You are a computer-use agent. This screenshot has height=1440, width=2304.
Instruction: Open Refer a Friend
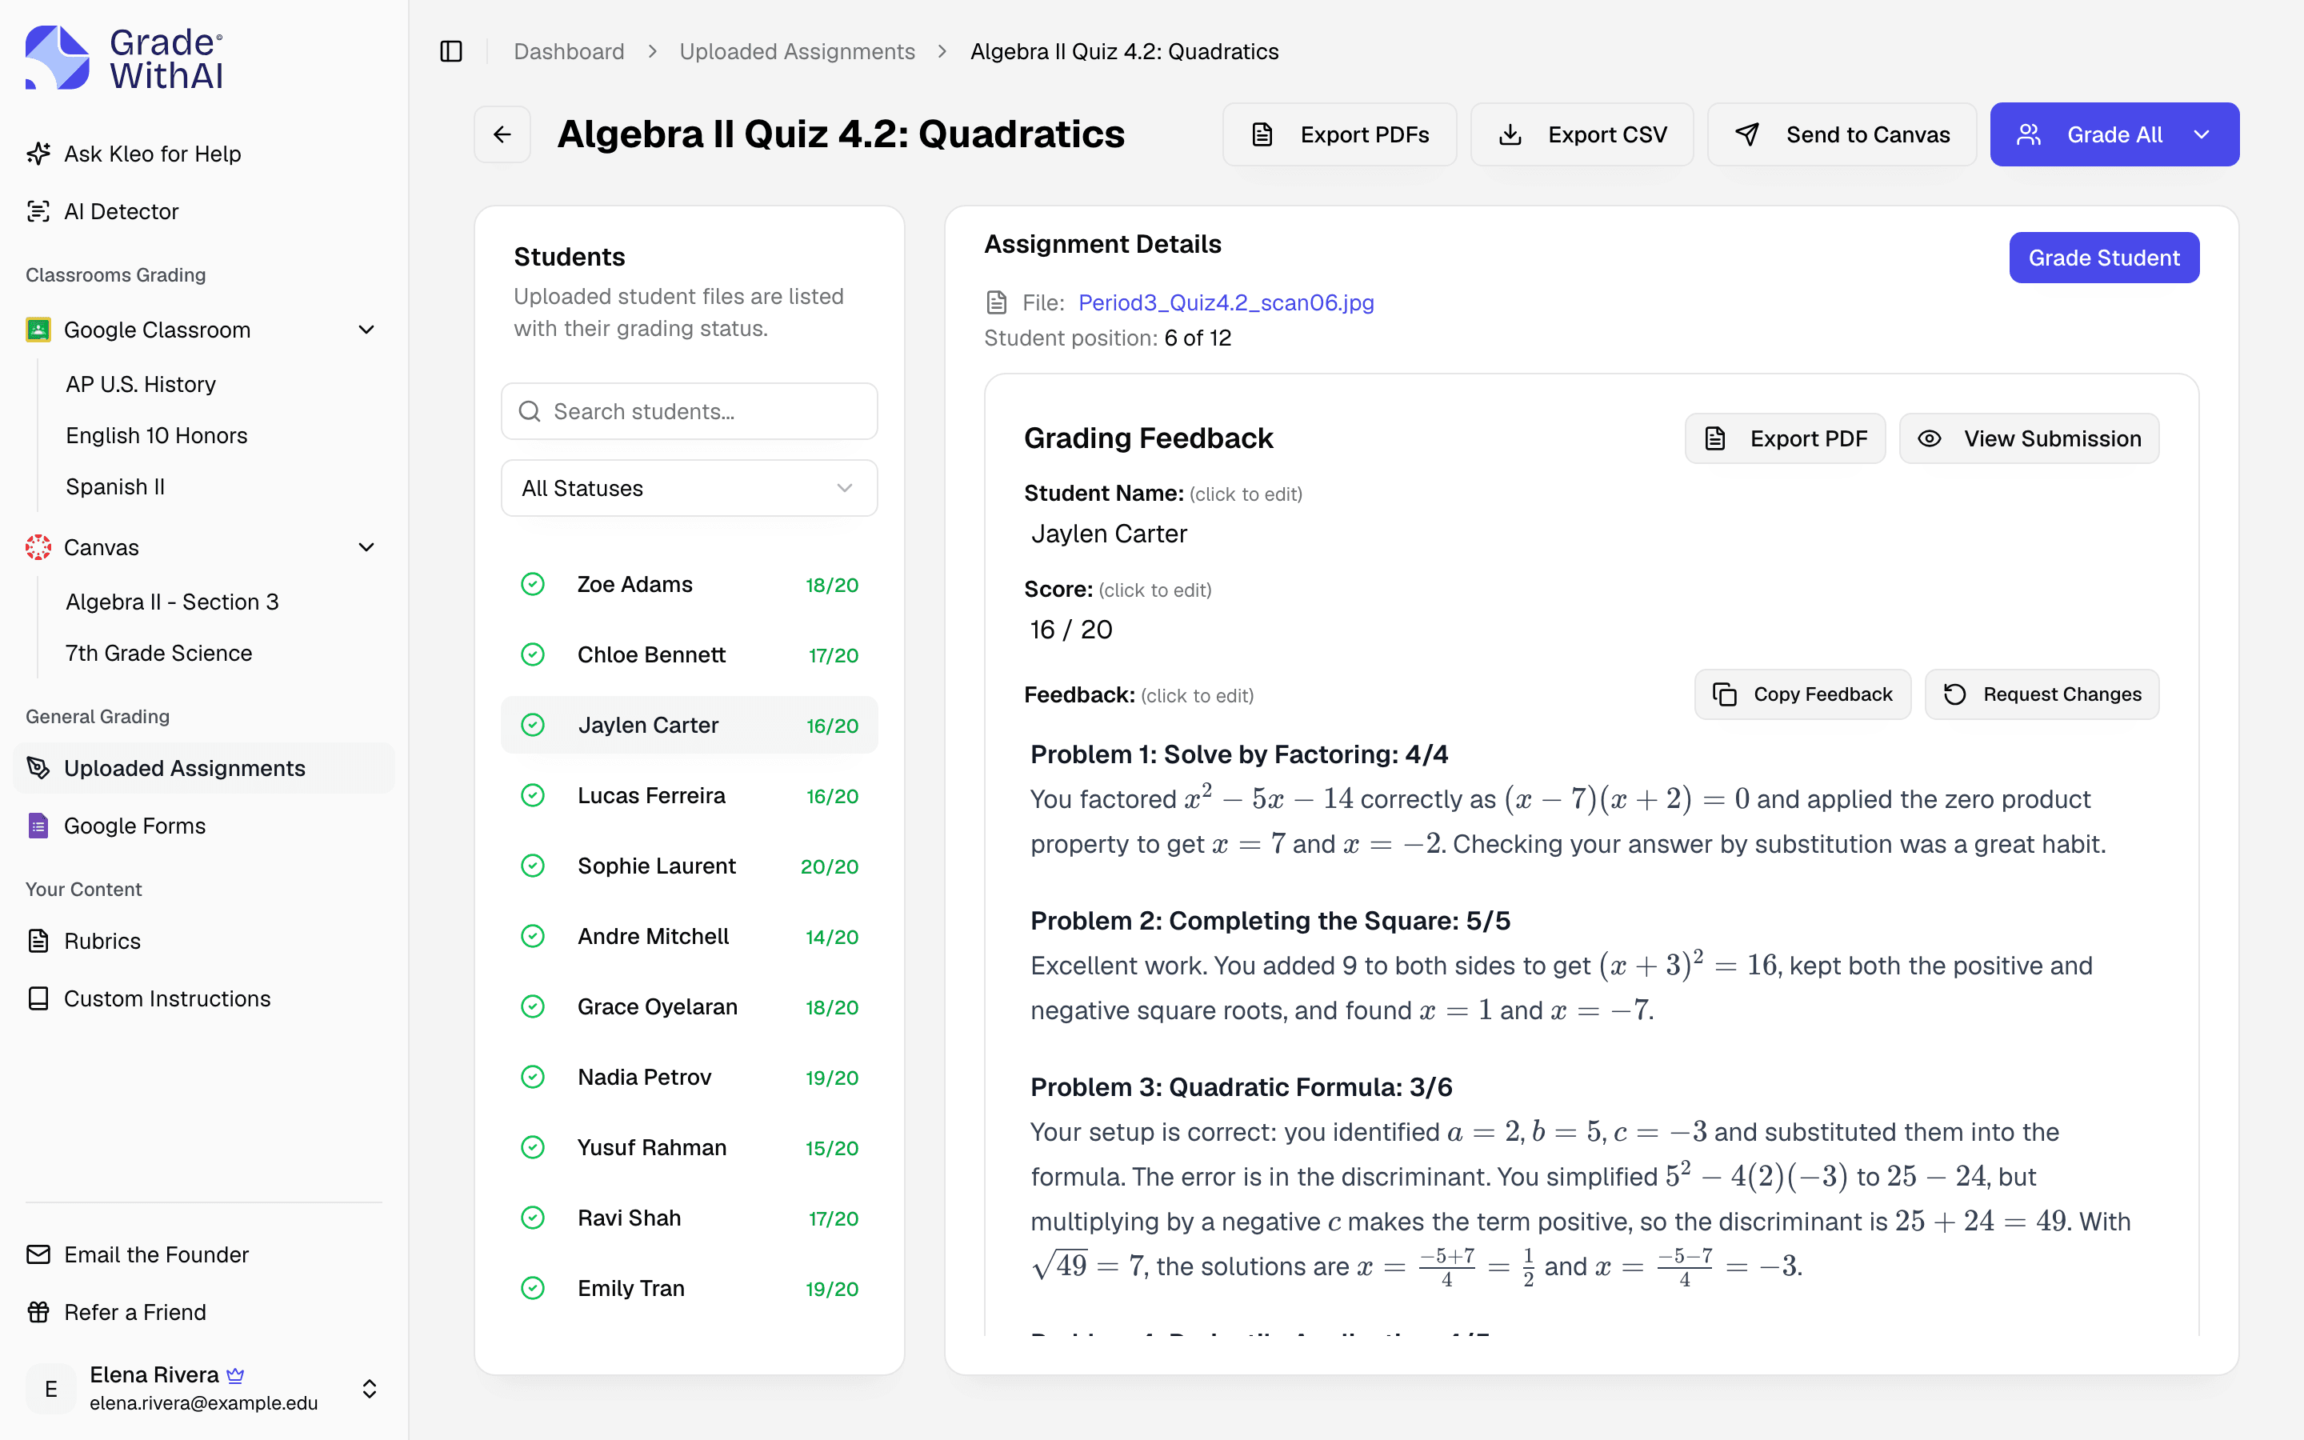click(x=204, y=1311)
